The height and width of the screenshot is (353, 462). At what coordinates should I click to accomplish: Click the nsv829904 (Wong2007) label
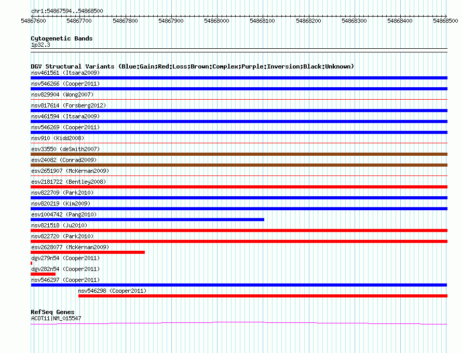(x=62, y=94)
